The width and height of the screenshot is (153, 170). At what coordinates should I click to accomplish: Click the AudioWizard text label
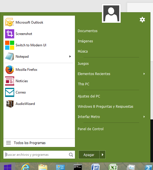click(x=25, y=104)
